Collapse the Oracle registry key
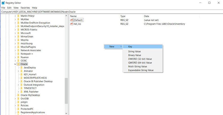The height and width of the screenshot is (115, 223). point(15,64)
